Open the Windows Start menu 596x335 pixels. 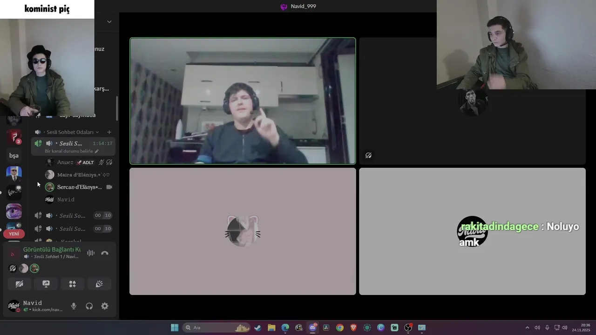point(175,328)
